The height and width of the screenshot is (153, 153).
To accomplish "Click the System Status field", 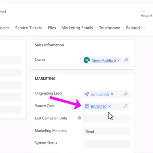I will pos(106,144).
